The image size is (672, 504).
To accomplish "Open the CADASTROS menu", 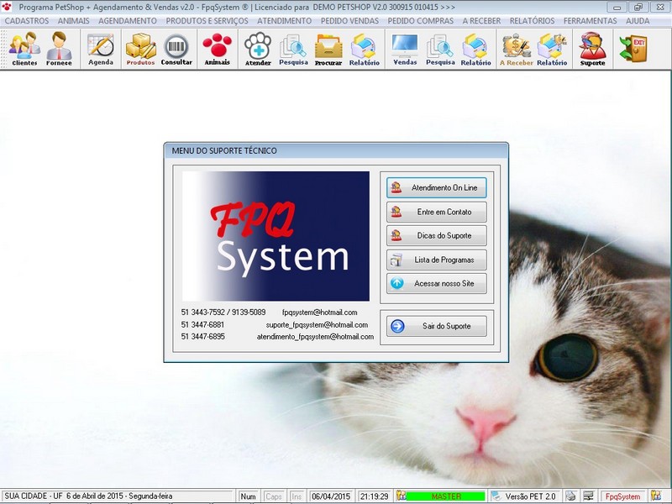I will 27,20.
